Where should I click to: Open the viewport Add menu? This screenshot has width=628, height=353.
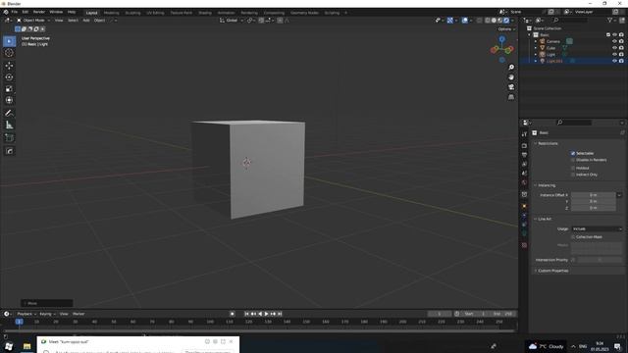pos(86,20)
